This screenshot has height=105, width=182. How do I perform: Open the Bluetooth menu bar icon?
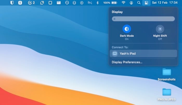pos(97,3)
